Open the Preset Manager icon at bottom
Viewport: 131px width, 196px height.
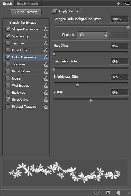(108, 192)
